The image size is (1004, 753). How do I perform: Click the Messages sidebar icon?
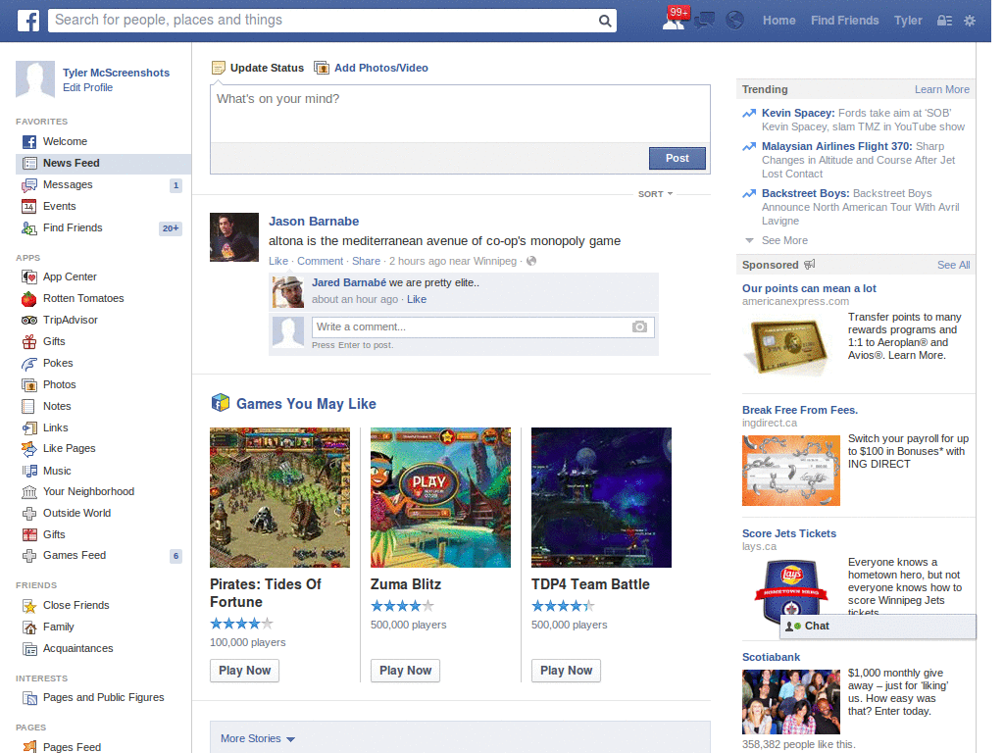(29, 185)
